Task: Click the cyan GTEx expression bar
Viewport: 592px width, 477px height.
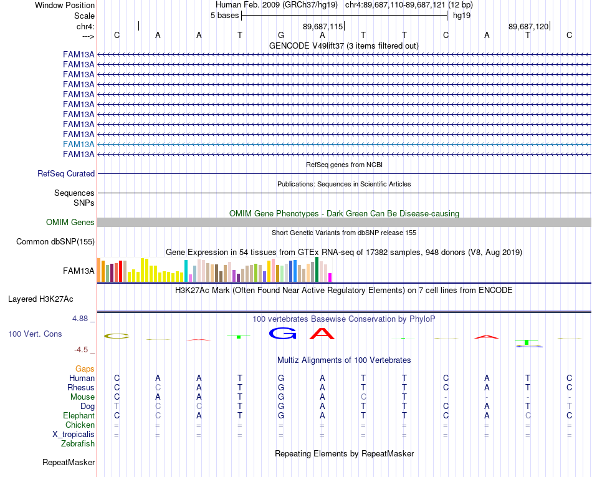Action: [186, 271]
